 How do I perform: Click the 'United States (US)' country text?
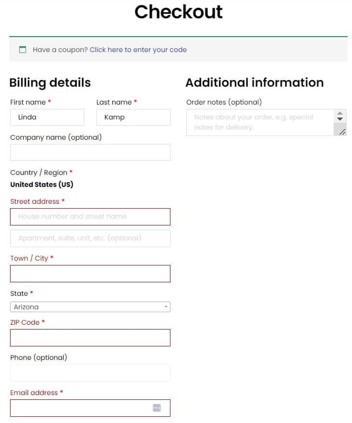42,185
